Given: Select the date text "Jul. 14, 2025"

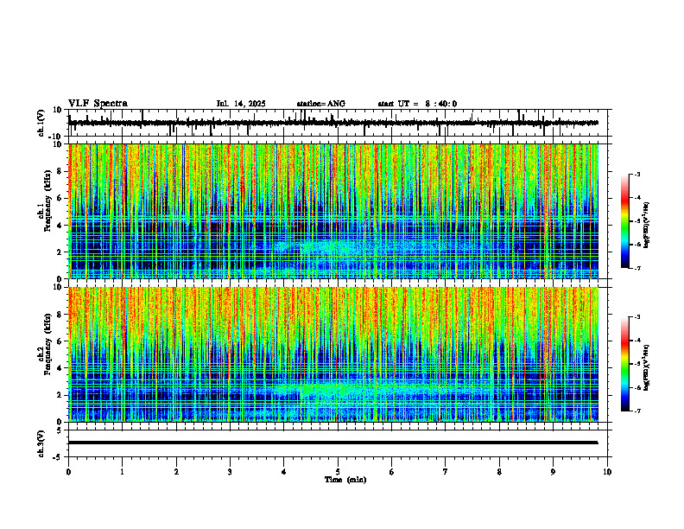Looking at the screenshot, I should coord(241,104).
